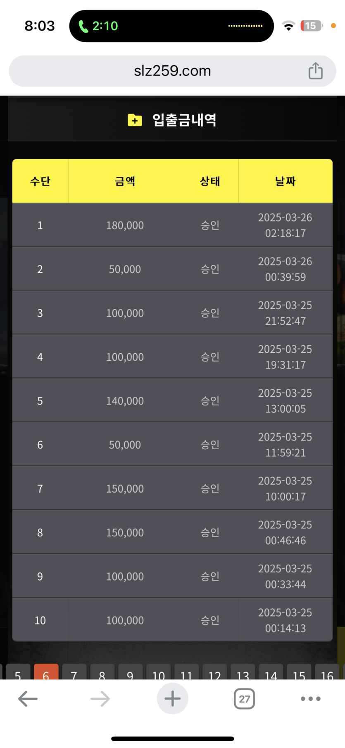345x748 pixels.
Task: Tap the yellow folder plus icon
Action: coord(135,120)
